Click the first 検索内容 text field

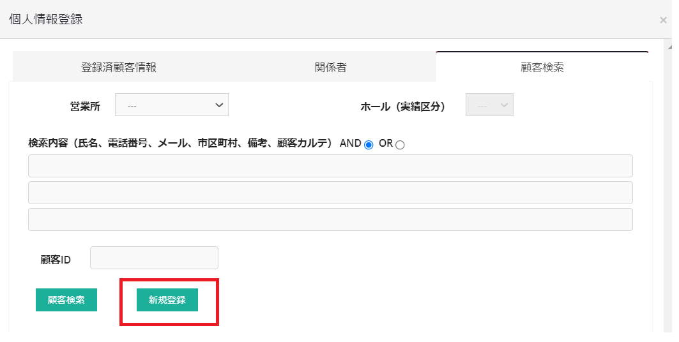[330, 166]
